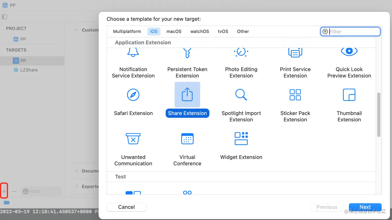Expand the Exported Type Identifiers section
Image resolution: width=392 pixels, height=220 pixels.
coord(76,186)
